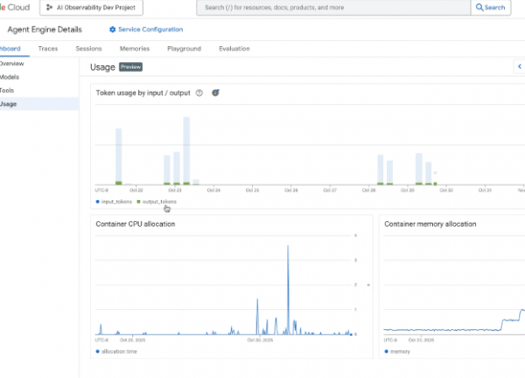525x378 pixels.
Task: Select Models in the sidebar
Action: [x=39, y=77]
